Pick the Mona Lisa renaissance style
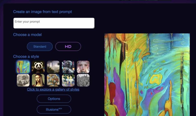196x116 pixels. [38, 80]
